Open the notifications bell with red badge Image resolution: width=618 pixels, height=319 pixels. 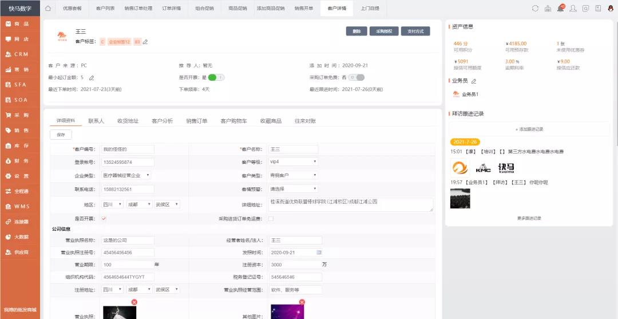pos(560,9)
